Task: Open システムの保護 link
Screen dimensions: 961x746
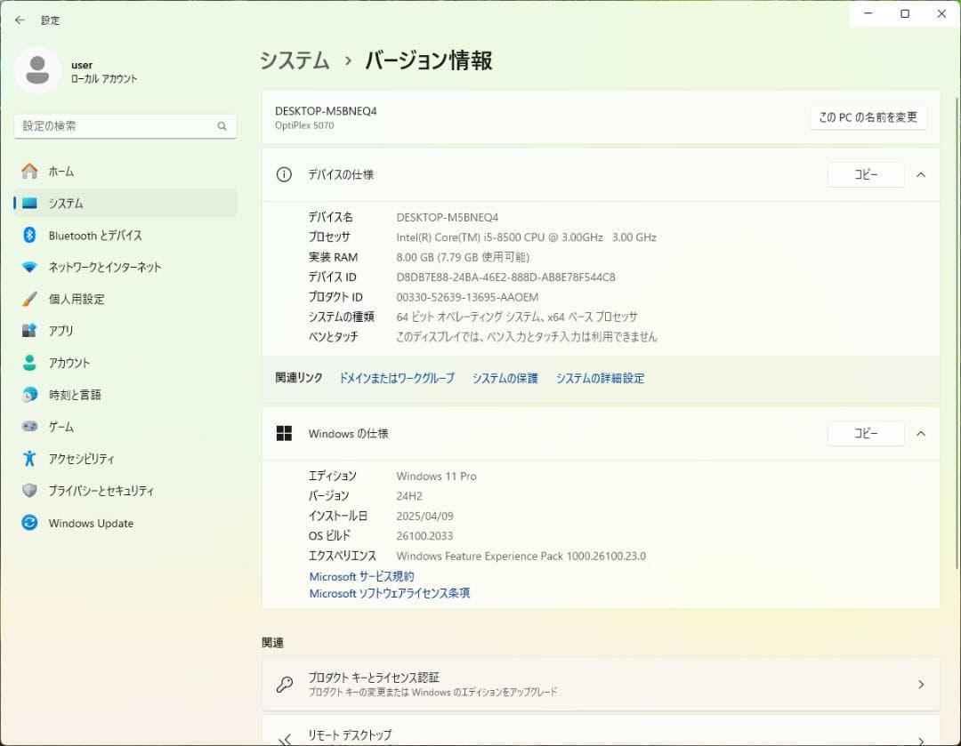Action: tap(505, 378)
